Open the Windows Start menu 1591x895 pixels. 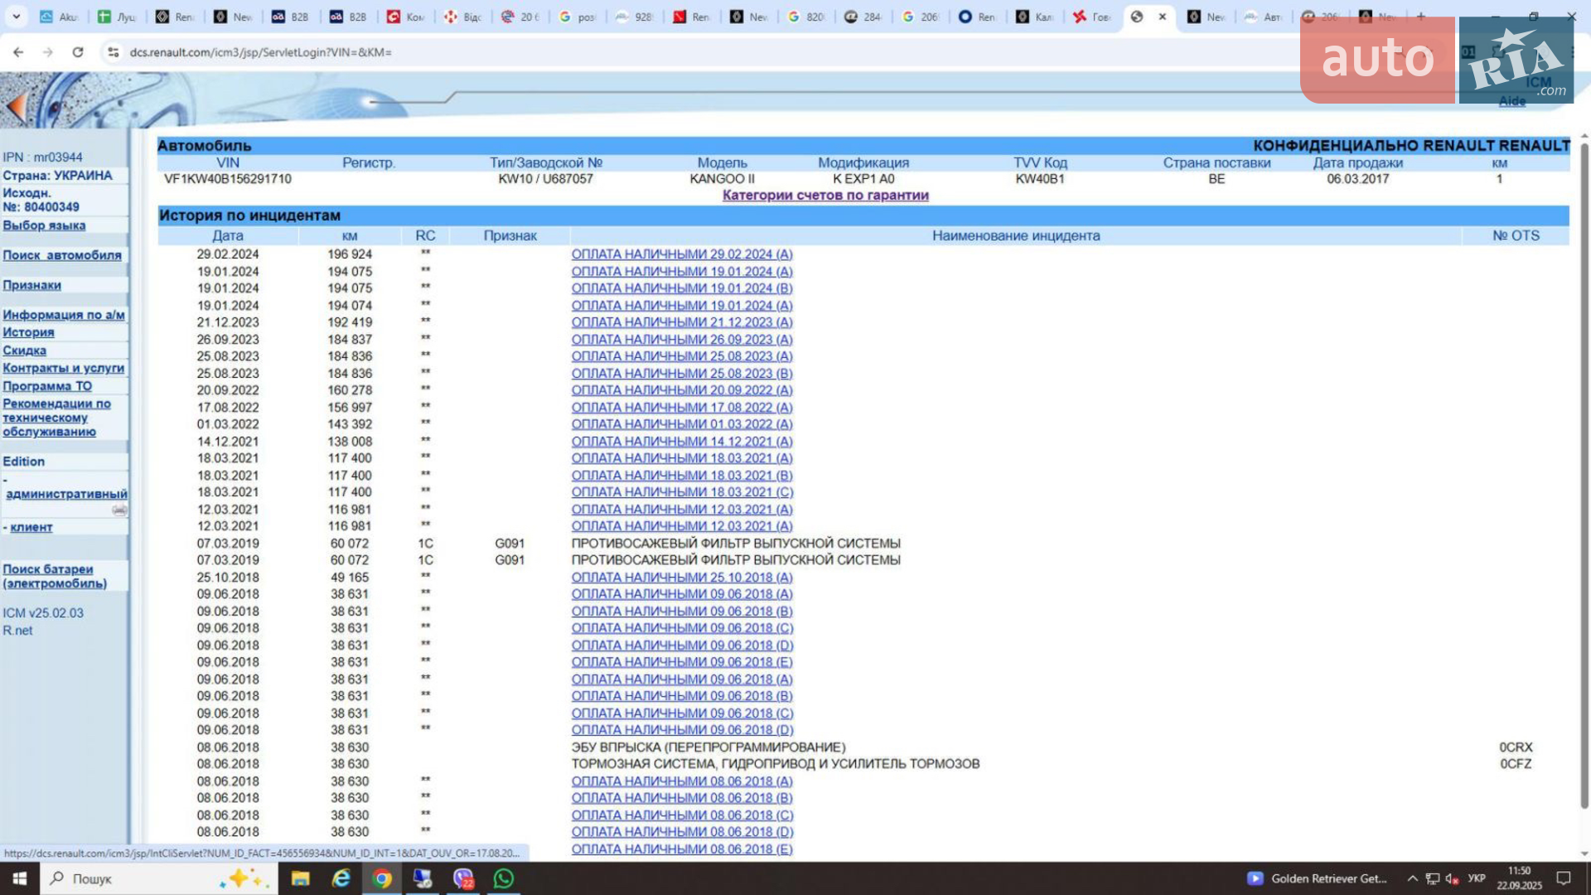coord(20,878)
